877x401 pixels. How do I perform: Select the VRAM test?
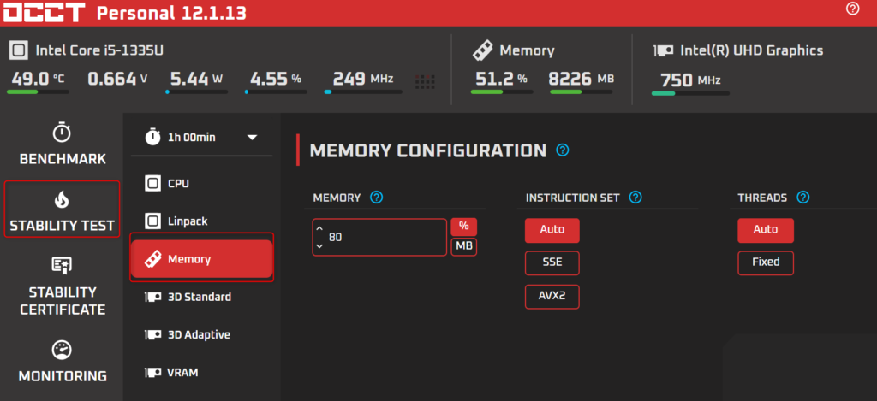point(202,373)
